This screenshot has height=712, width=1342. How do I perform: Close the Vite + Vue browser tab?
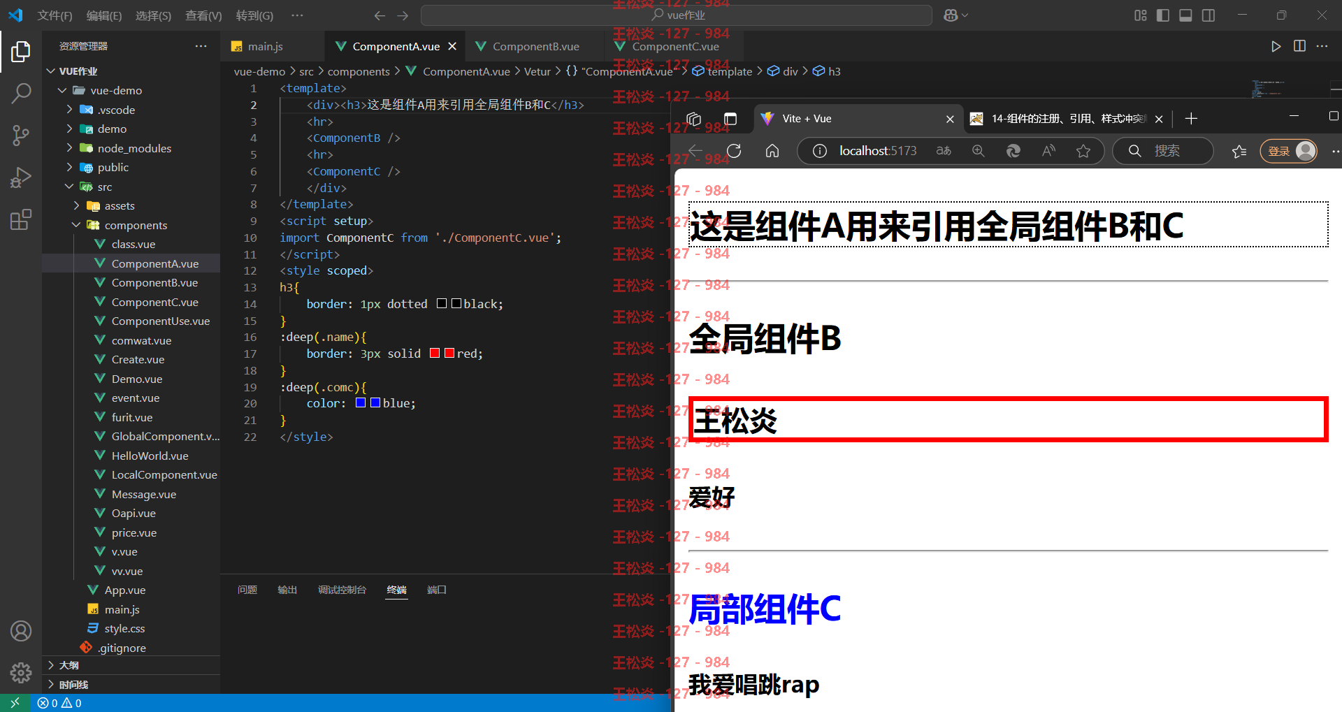click(x=950, y=119)
